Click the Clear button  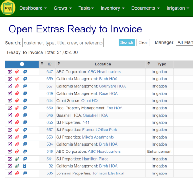pyautogui.click(x=143, y=42)
